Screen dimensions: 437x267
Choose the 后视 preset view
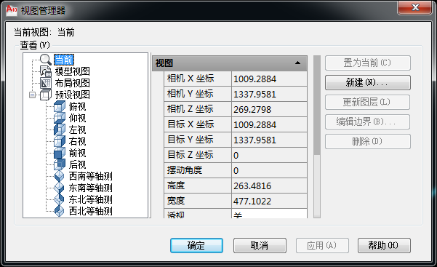(x=78, y=165)
